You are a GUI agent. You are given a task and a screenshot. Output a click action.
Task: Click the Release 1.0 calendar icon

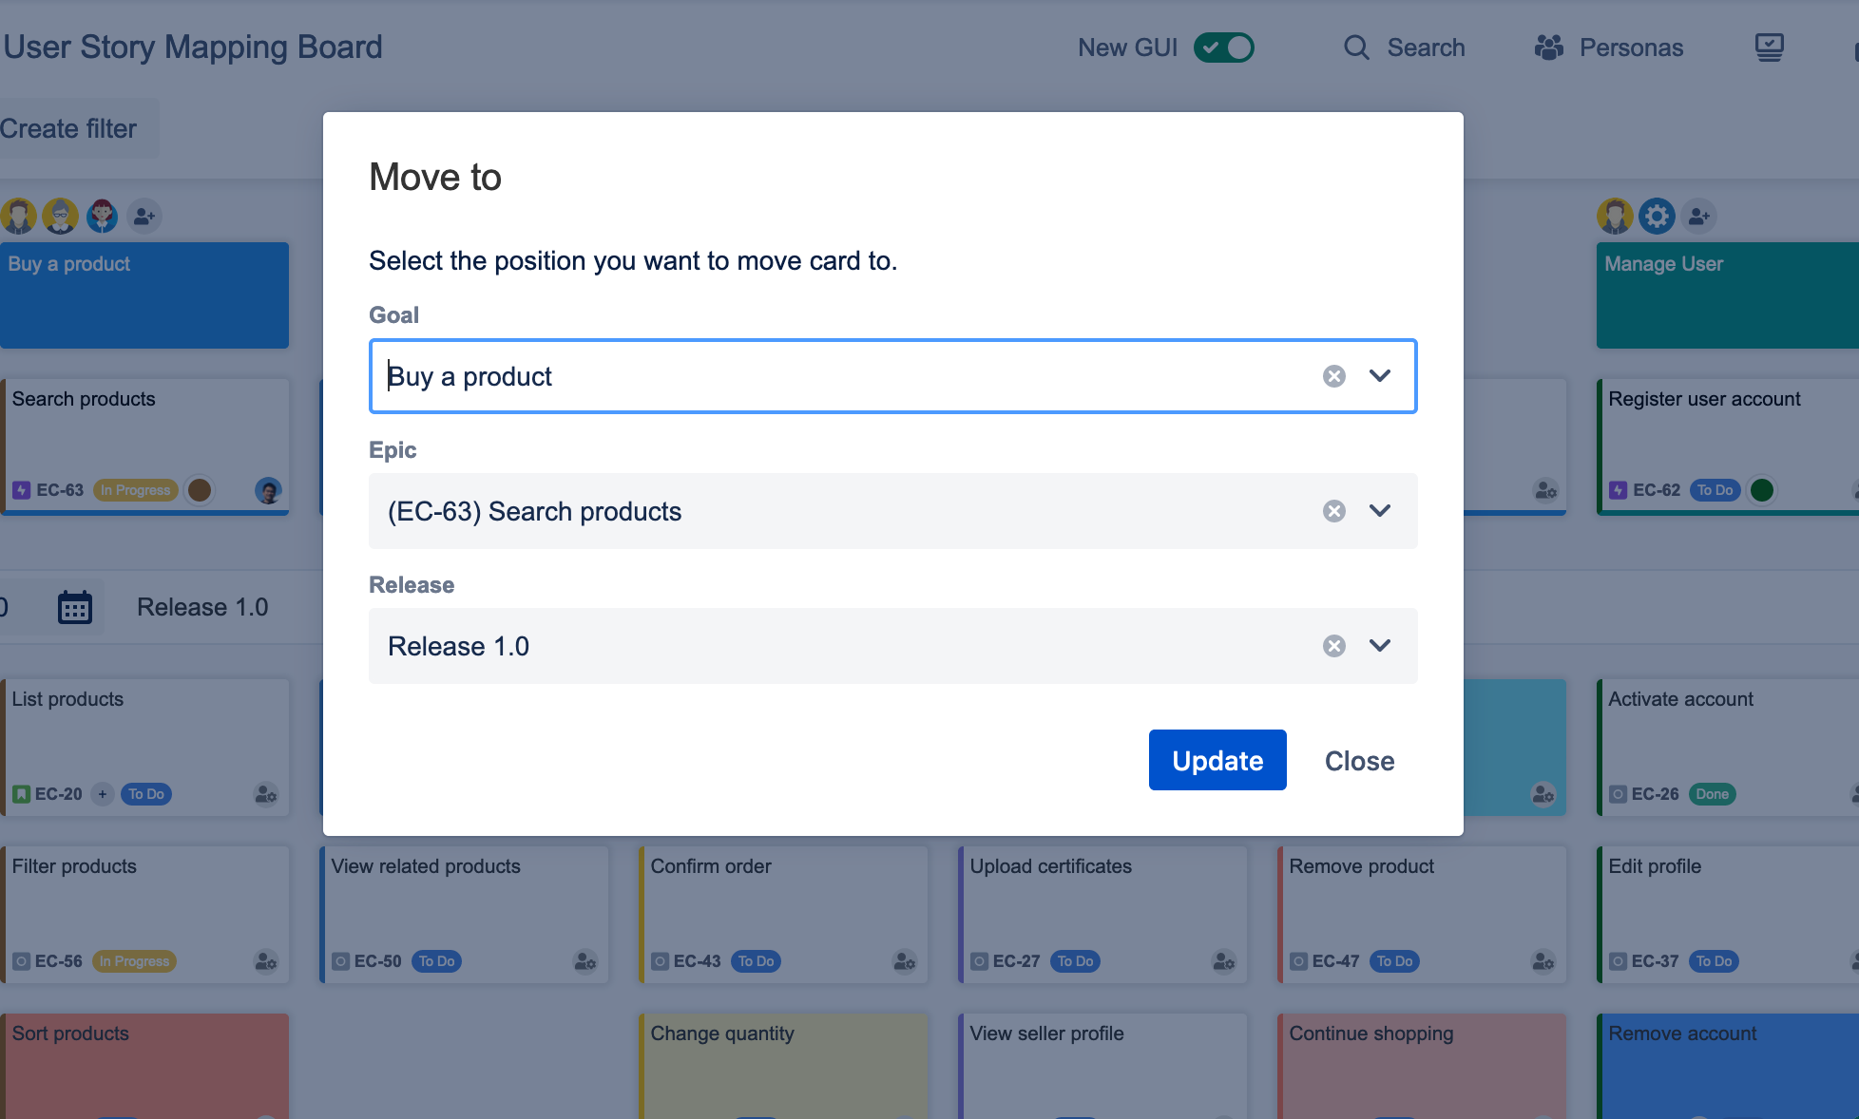(x=74, y=607)
